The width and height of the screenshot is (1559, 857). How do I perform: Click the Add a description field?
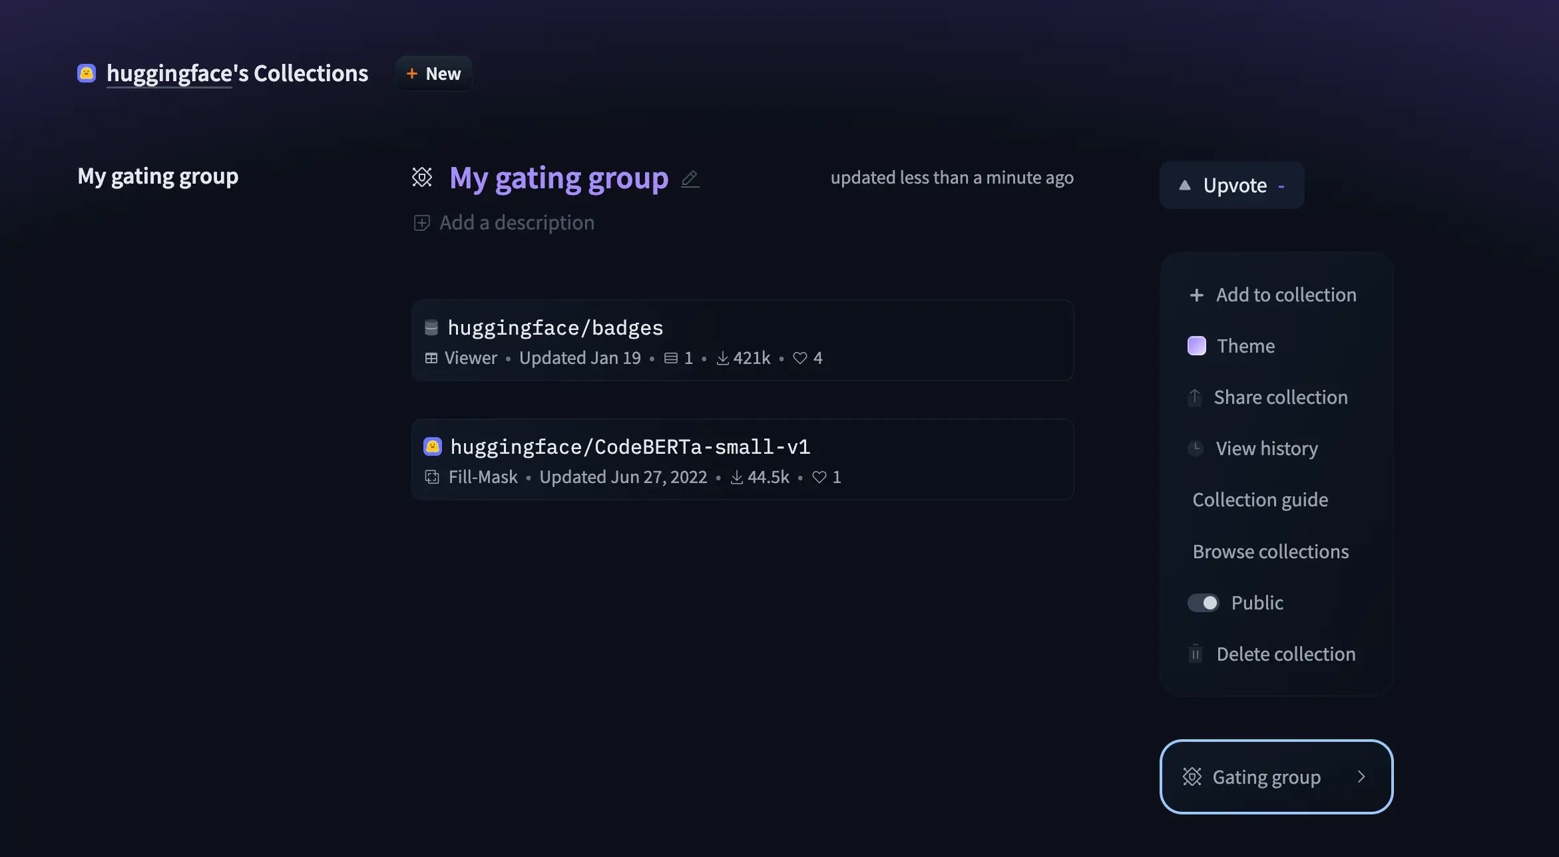pos(517,223)
